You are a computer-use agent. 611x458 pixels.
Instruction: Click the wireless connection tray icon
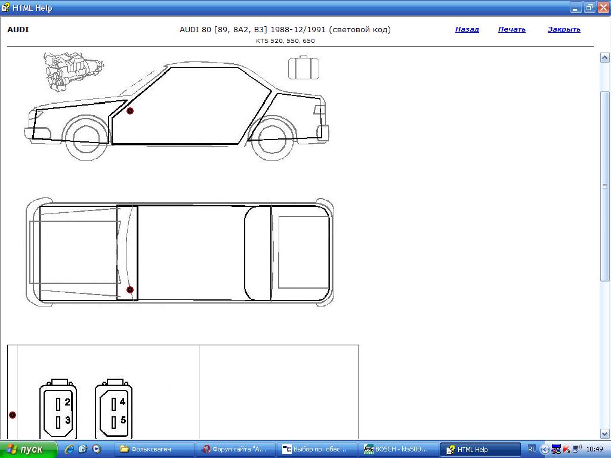coord(577,449)
